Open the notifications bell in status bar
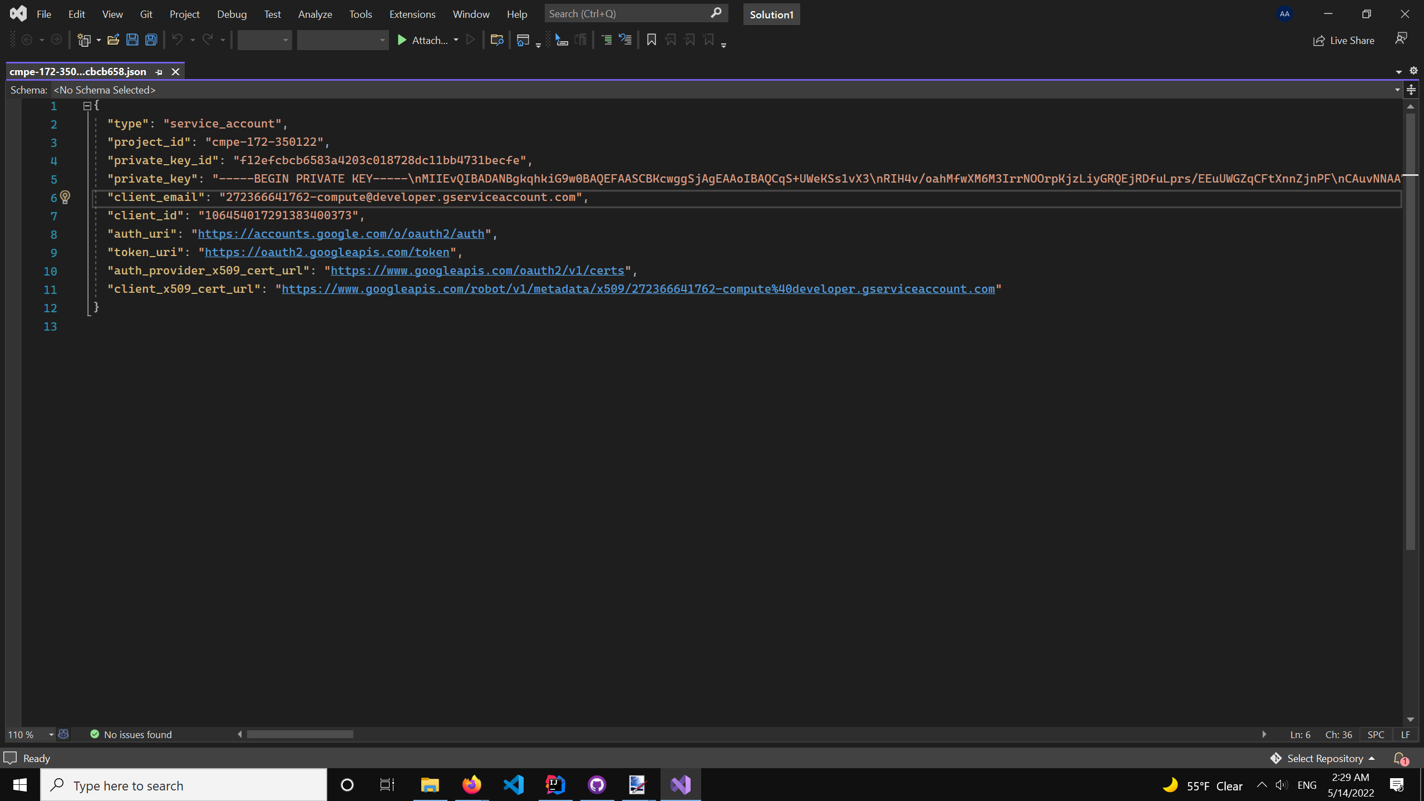This screenshot has height=801, width=1424. (x=1400, y=758)
